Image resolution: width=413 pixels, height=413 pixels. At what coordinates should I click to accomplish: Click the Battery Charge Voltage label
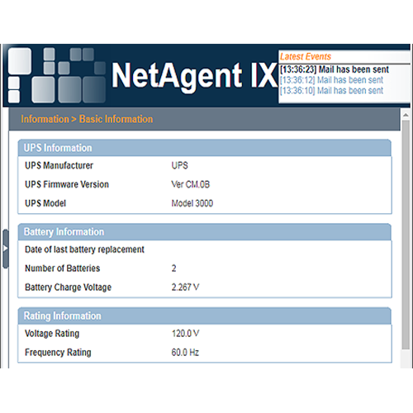click(x=68, y=287)
